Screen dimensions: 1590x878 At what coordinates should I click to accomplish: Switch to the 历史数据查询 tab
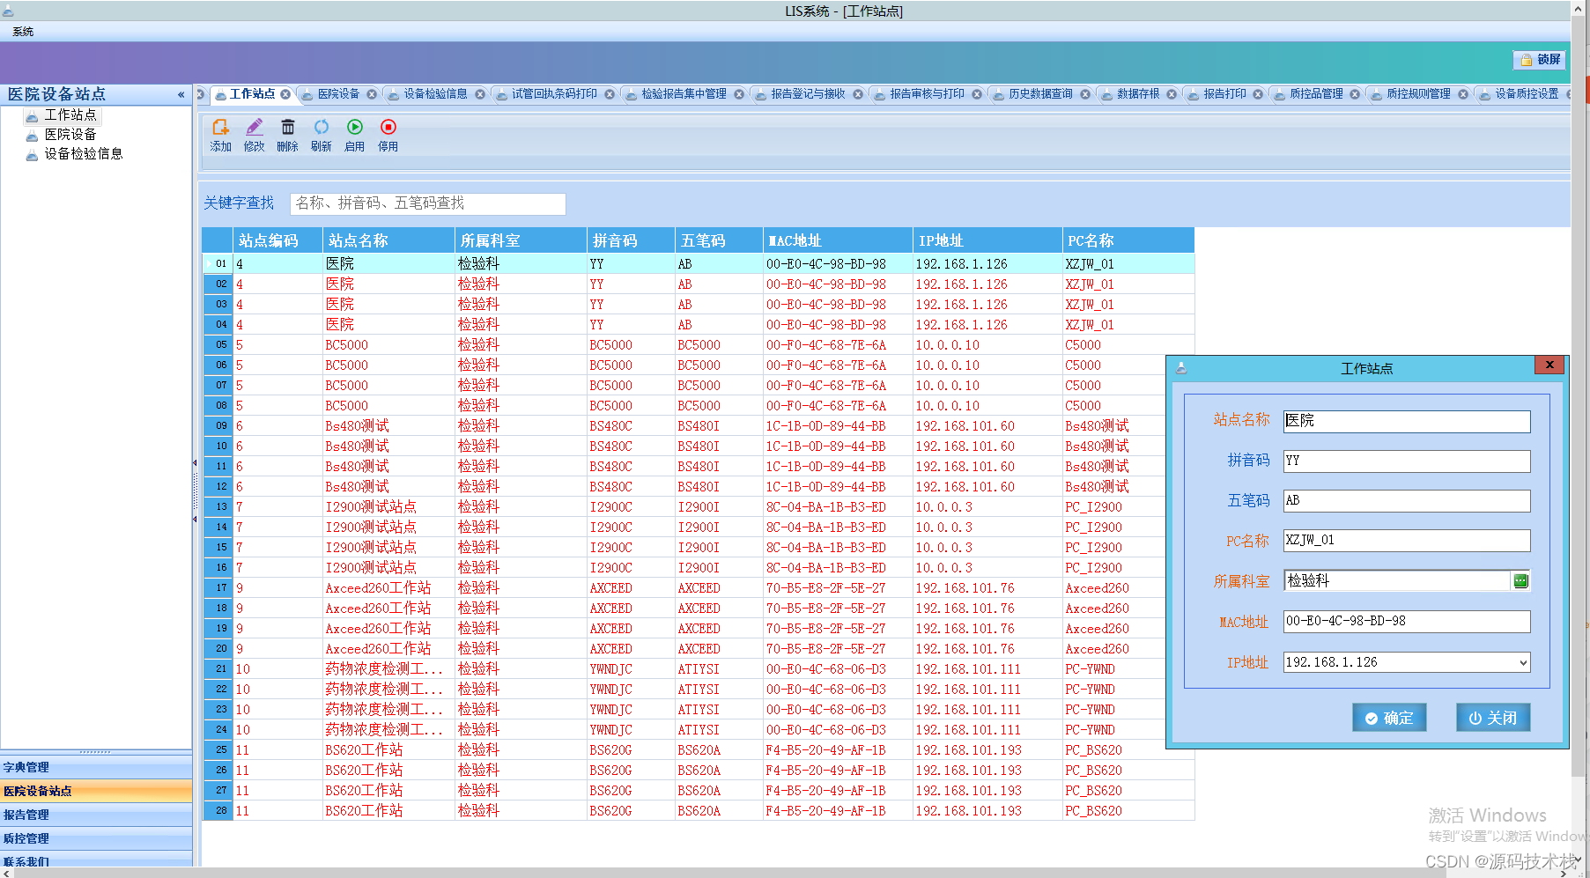click(x=1040, y=94)
